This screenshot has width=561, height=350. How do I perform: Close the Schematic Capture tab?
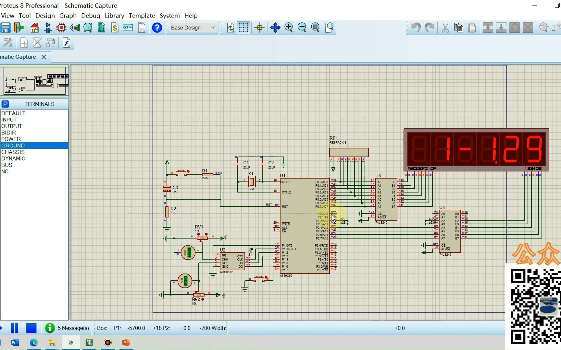pos(44,57)
